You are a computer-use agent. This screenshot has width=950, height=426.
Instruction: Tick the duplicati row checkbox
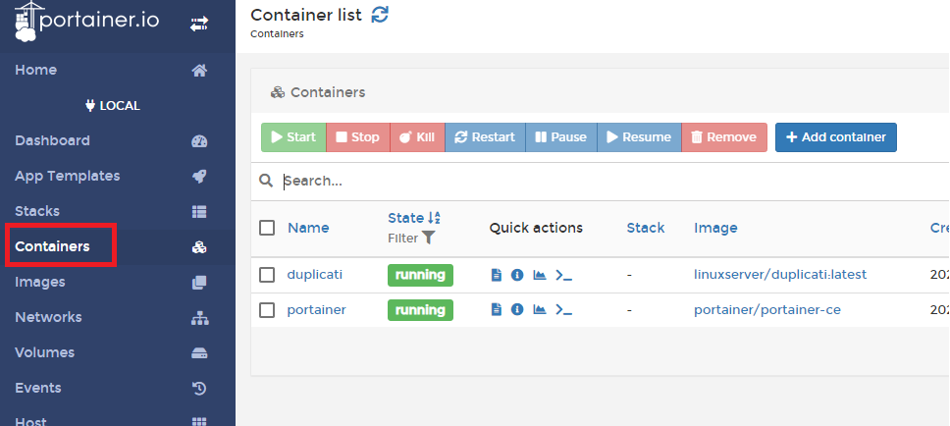pyautogui.click(x=267, y=275)
